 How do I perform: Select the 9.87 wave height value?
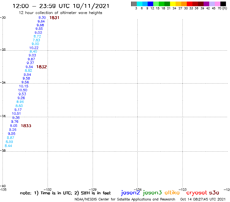click(x=31, y=59)
